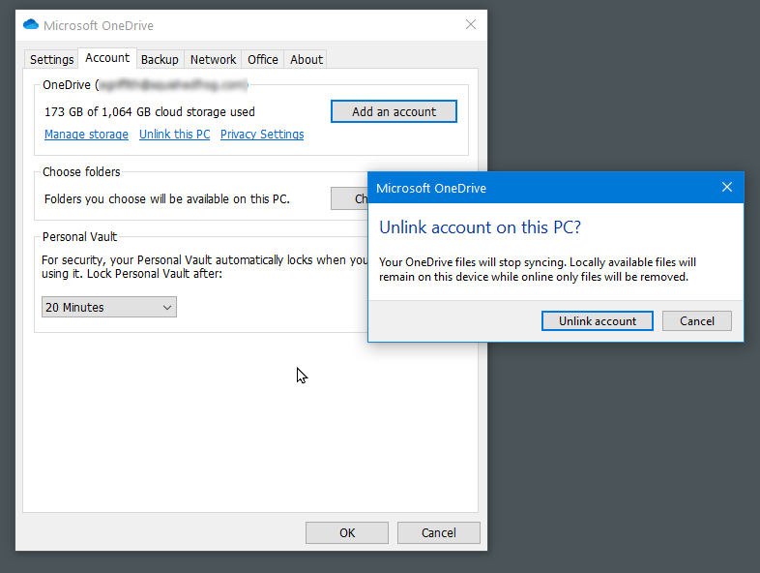Viewport: 760px width, 573px height.
Task: Close the Unlink account dialog with X
Action: [x=726, y=187]
